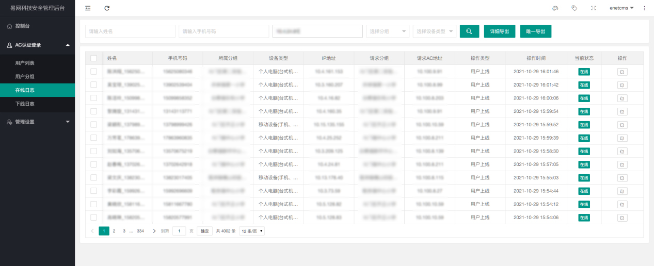Select the checkbox of the last table row
The height and width of the screenshot is (266, 654).
coord(93,218)
